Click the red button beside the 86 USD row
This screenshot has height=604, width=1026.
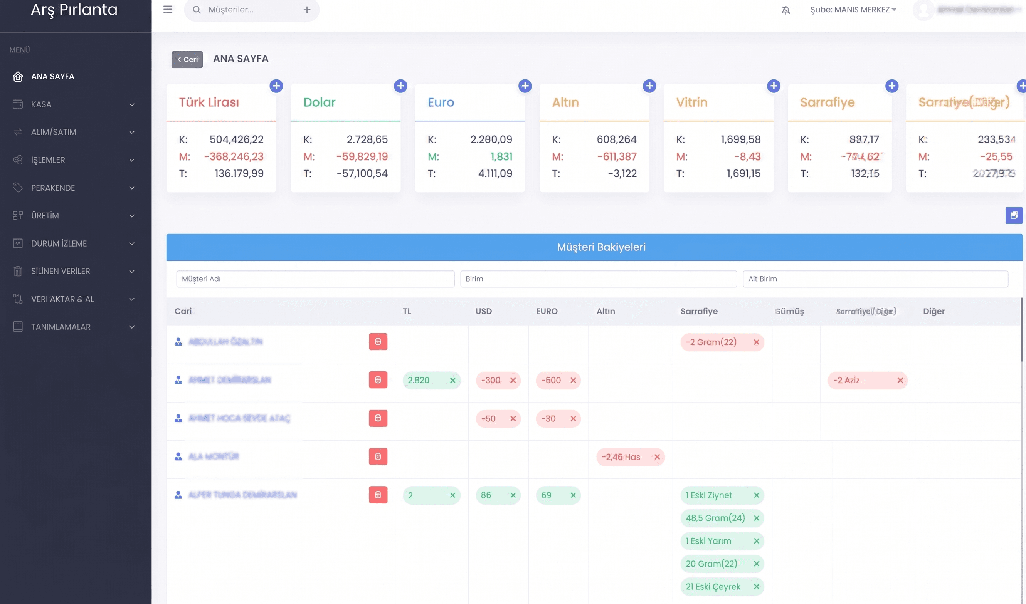pos(378,495)
